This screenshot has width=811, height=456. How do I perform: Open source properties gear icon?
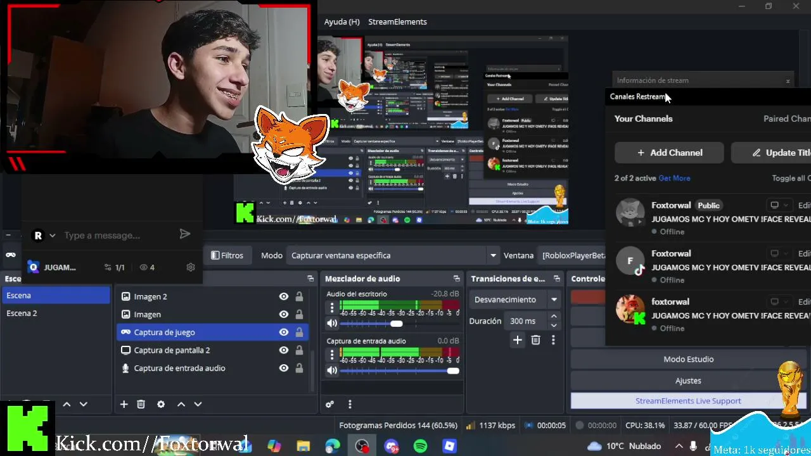pos(161,404)
